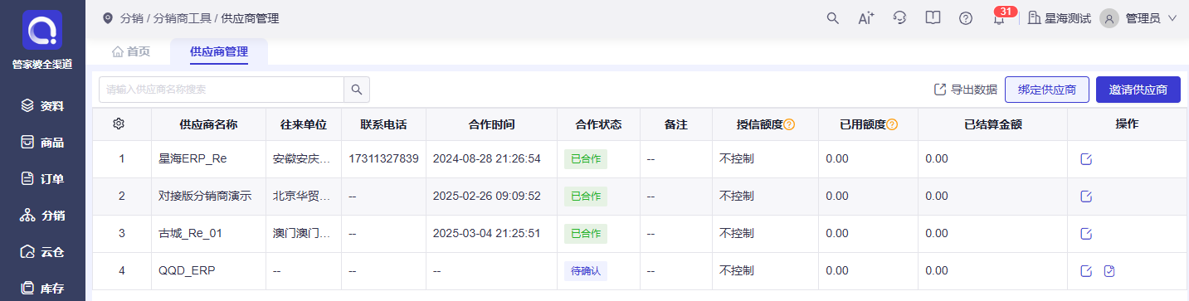Click the 星海测试 company name
The height and width of the screenshot is (301, 1189).
tap(1067, 18)
